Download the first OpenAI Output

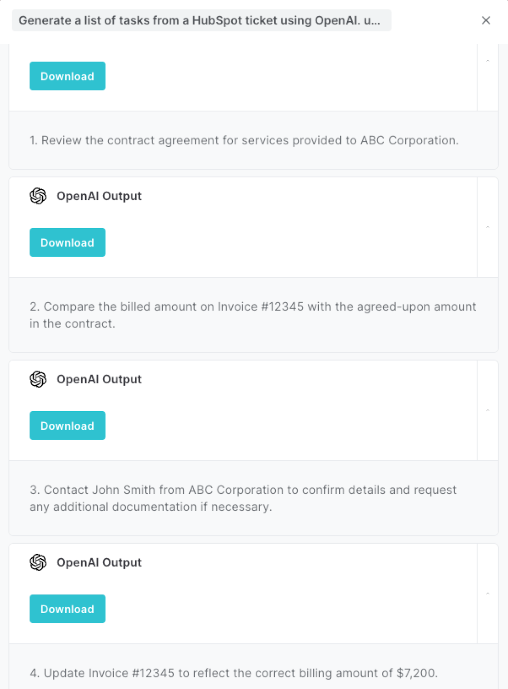click(67, 242)
